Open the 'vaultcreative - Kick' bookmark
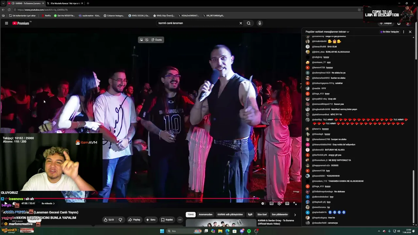 pos(89,15)
